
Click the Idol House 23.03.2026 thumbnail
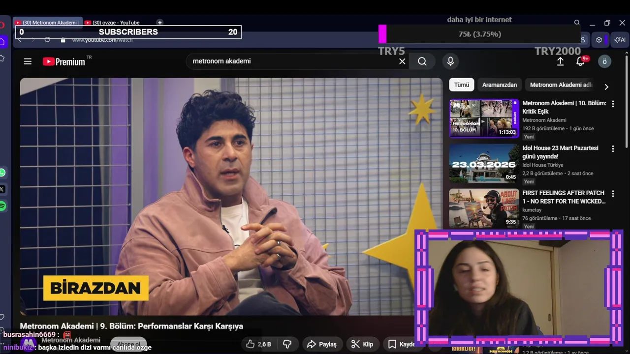(x=484, y=163)
